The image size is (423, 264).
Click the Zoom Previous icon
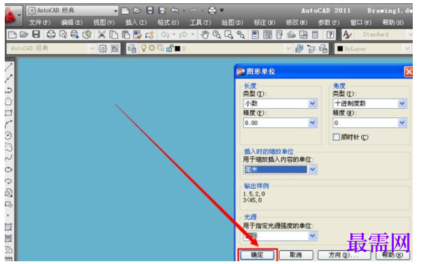[241, 35]
